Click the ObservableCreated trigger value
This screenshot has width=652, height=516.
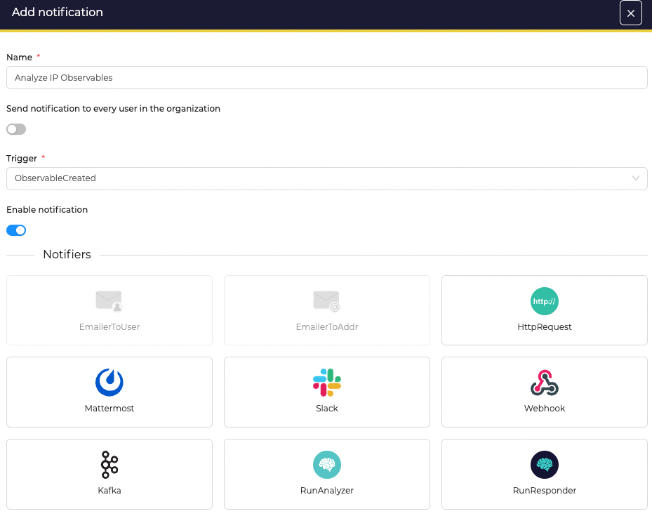pyautogui.click(x=55, y=178)
